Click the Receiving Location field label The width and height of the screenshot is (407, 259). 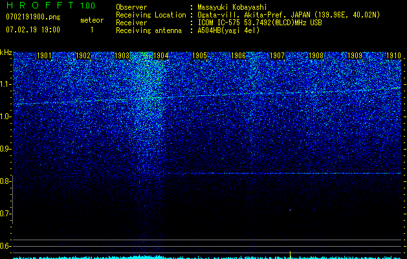coord(151,15)
